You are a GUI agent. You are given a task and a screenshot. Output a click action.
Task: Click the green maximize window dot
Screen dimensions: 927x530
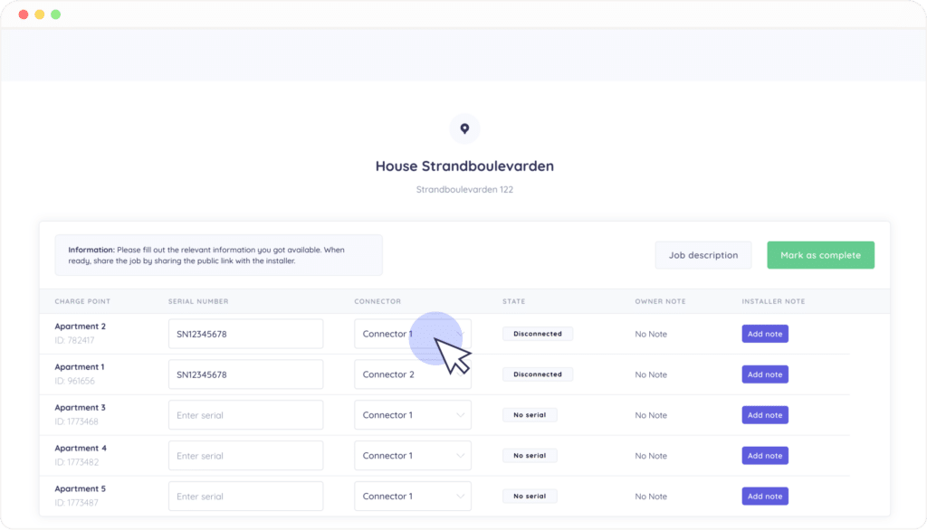(x=56, y=14)
